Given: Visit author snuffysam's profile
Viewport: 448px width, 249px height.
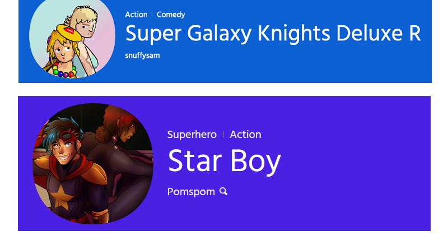Looking at the screenshot, I should tap(142, 56).
